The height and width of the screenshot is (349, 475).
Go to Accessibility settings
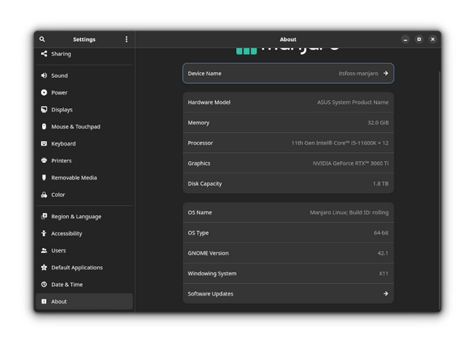click(x=84, y=233)
